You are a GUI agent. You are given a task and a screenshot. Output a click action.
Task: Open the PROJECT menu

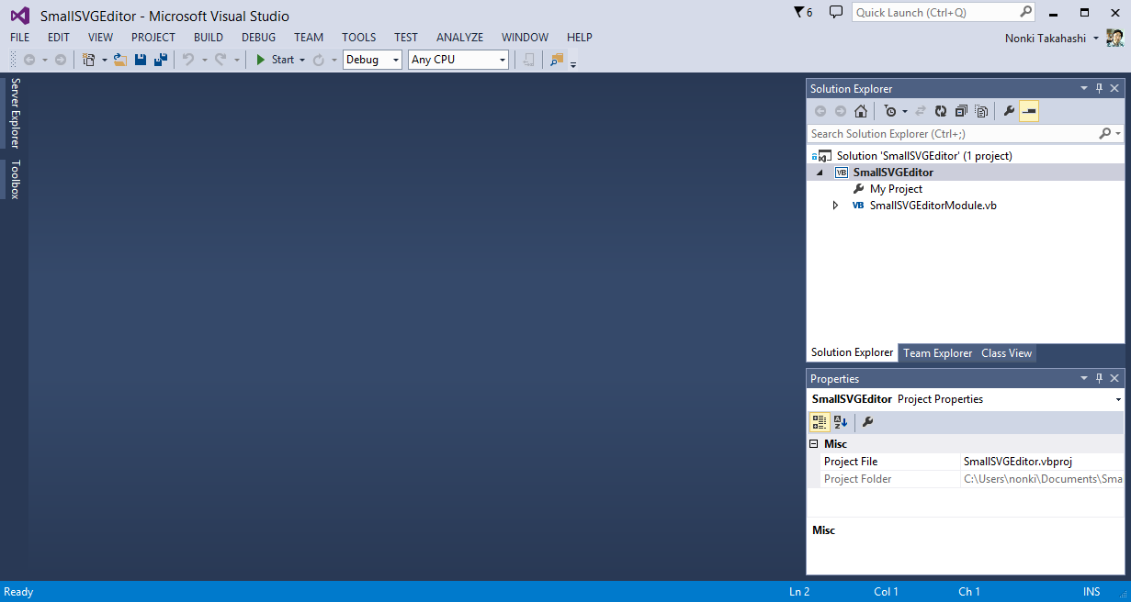[153, 38]
